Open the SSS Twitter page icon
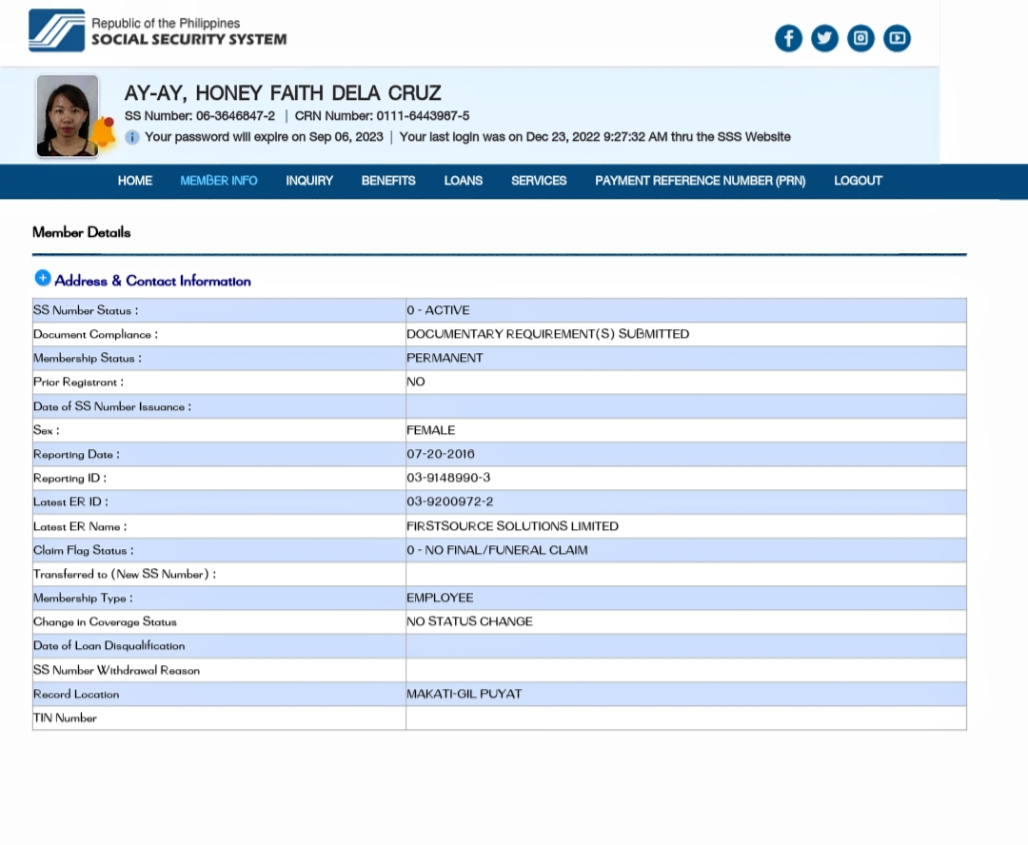This screenshot has width=1028, height=845. click(x=824, y=38)
